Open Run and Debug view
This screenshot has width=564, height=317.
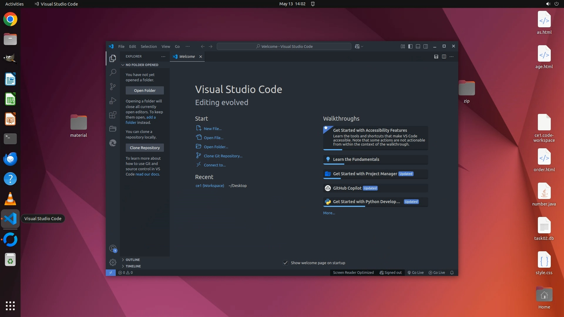click(x=113, y=101)
